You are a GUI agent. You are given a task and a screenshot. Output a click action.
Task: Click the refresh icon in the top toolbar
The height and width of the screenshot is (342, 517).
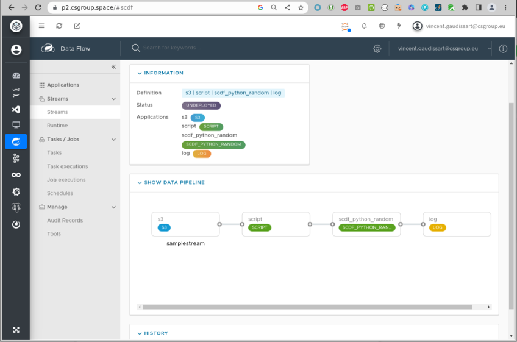pos(59,26)
